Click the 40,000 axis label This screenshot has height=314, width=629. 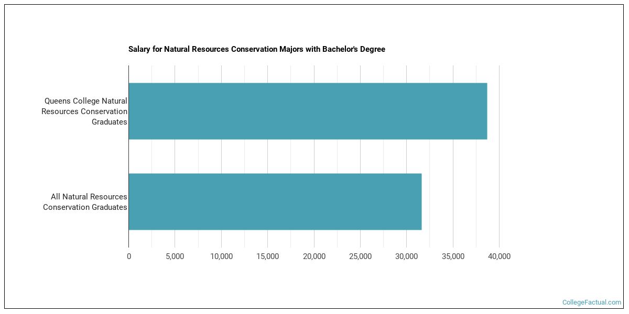click(500, 256)
